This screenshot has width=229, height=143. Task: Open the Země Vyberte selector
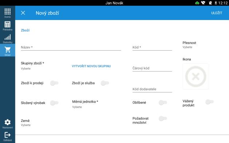(26, 123)
